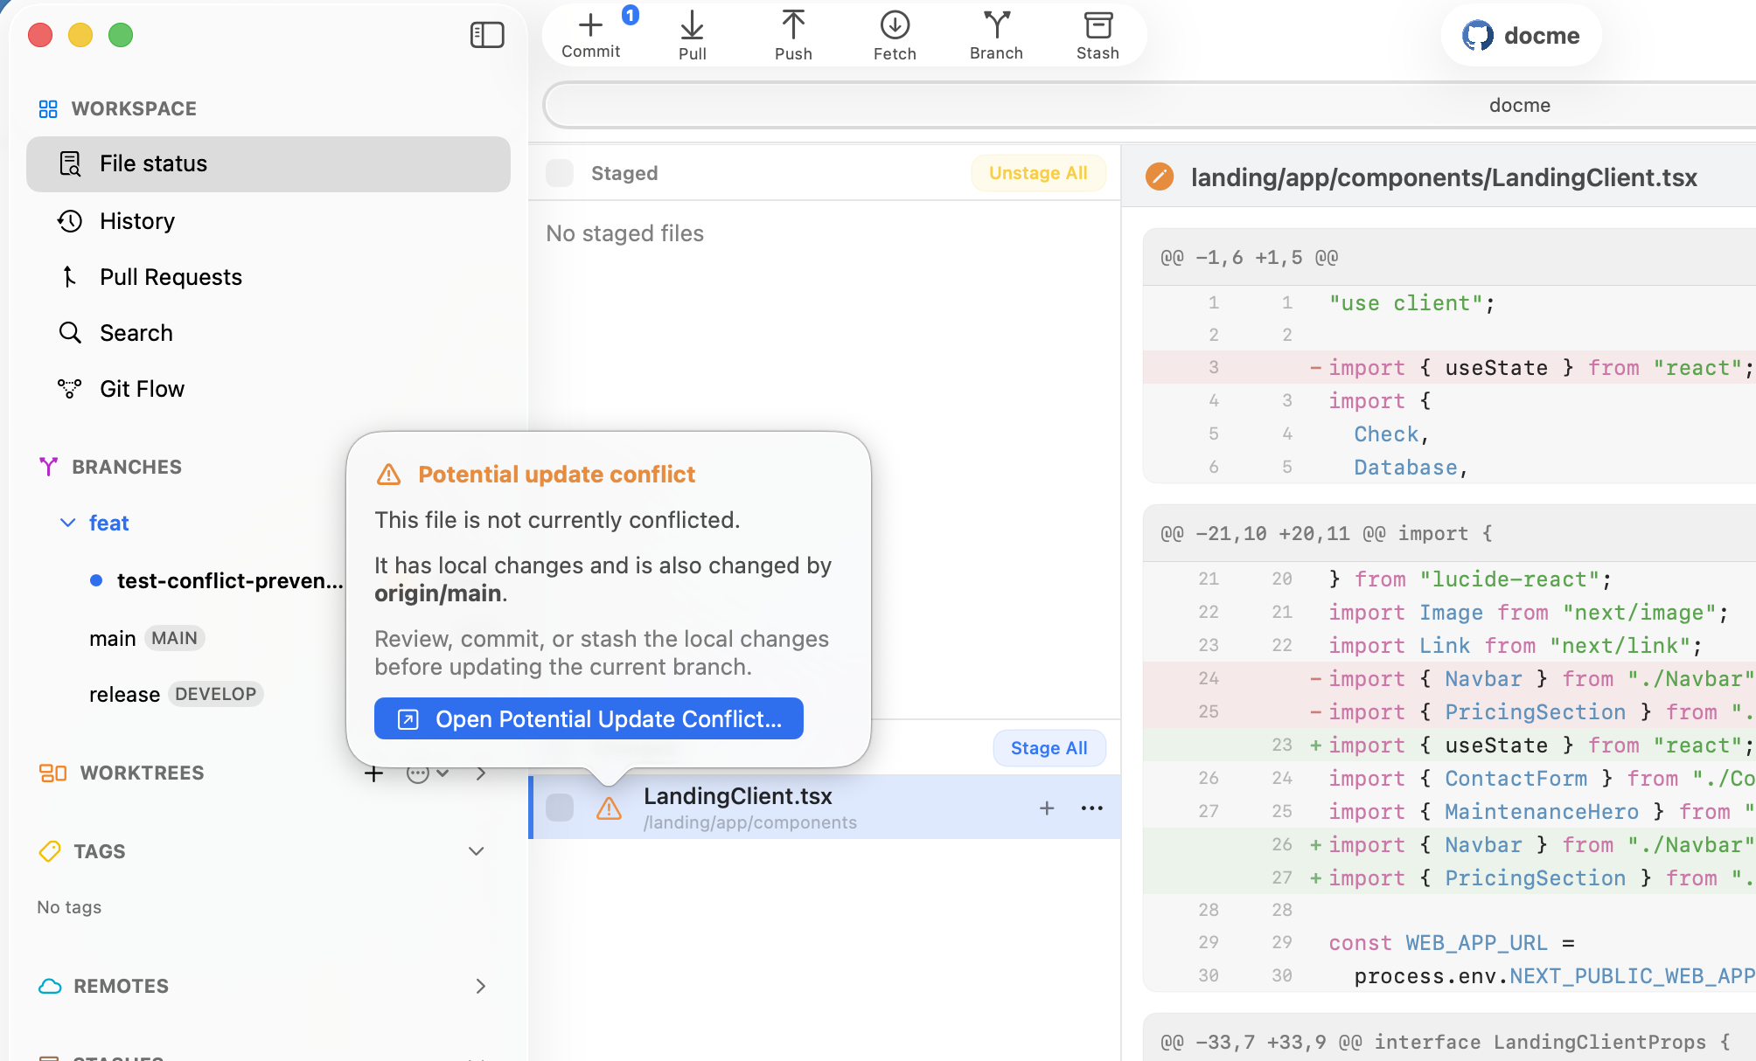Open the Git Flow view
Image resolution: width=1756 pixels, height=1061 pixels.
pyautogui.click(x=268, y=389)
